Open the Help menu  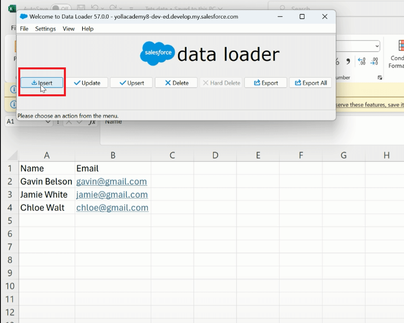[x=87, y=29]
